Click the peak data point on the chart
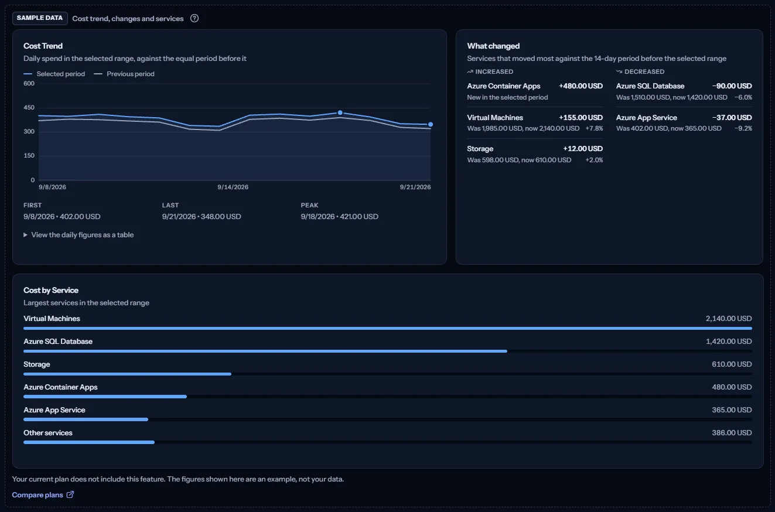This screenshot has width=775, height=512. 340,112
